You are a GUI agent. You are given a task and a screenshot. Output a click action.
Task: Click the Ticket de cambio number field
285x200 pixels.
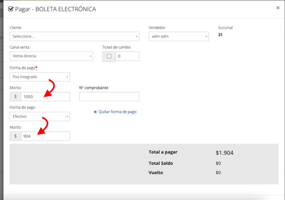click(127, 56)
